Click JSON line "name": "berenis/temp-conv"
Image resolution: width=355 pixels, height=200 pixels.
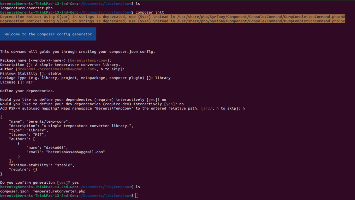[40, 122]
